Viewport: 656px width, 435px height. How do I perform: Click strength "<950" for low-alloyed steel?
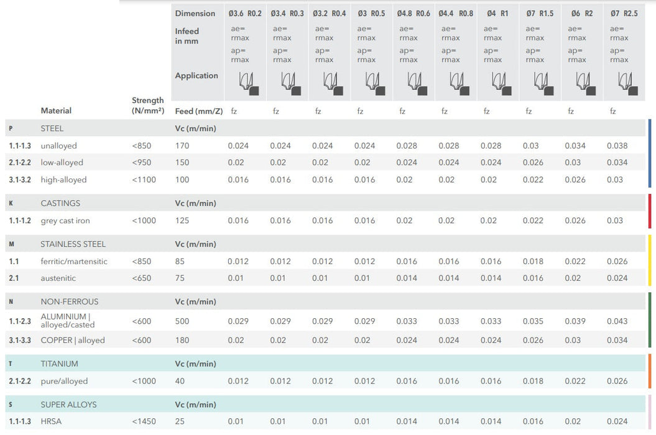pos(141,163)
